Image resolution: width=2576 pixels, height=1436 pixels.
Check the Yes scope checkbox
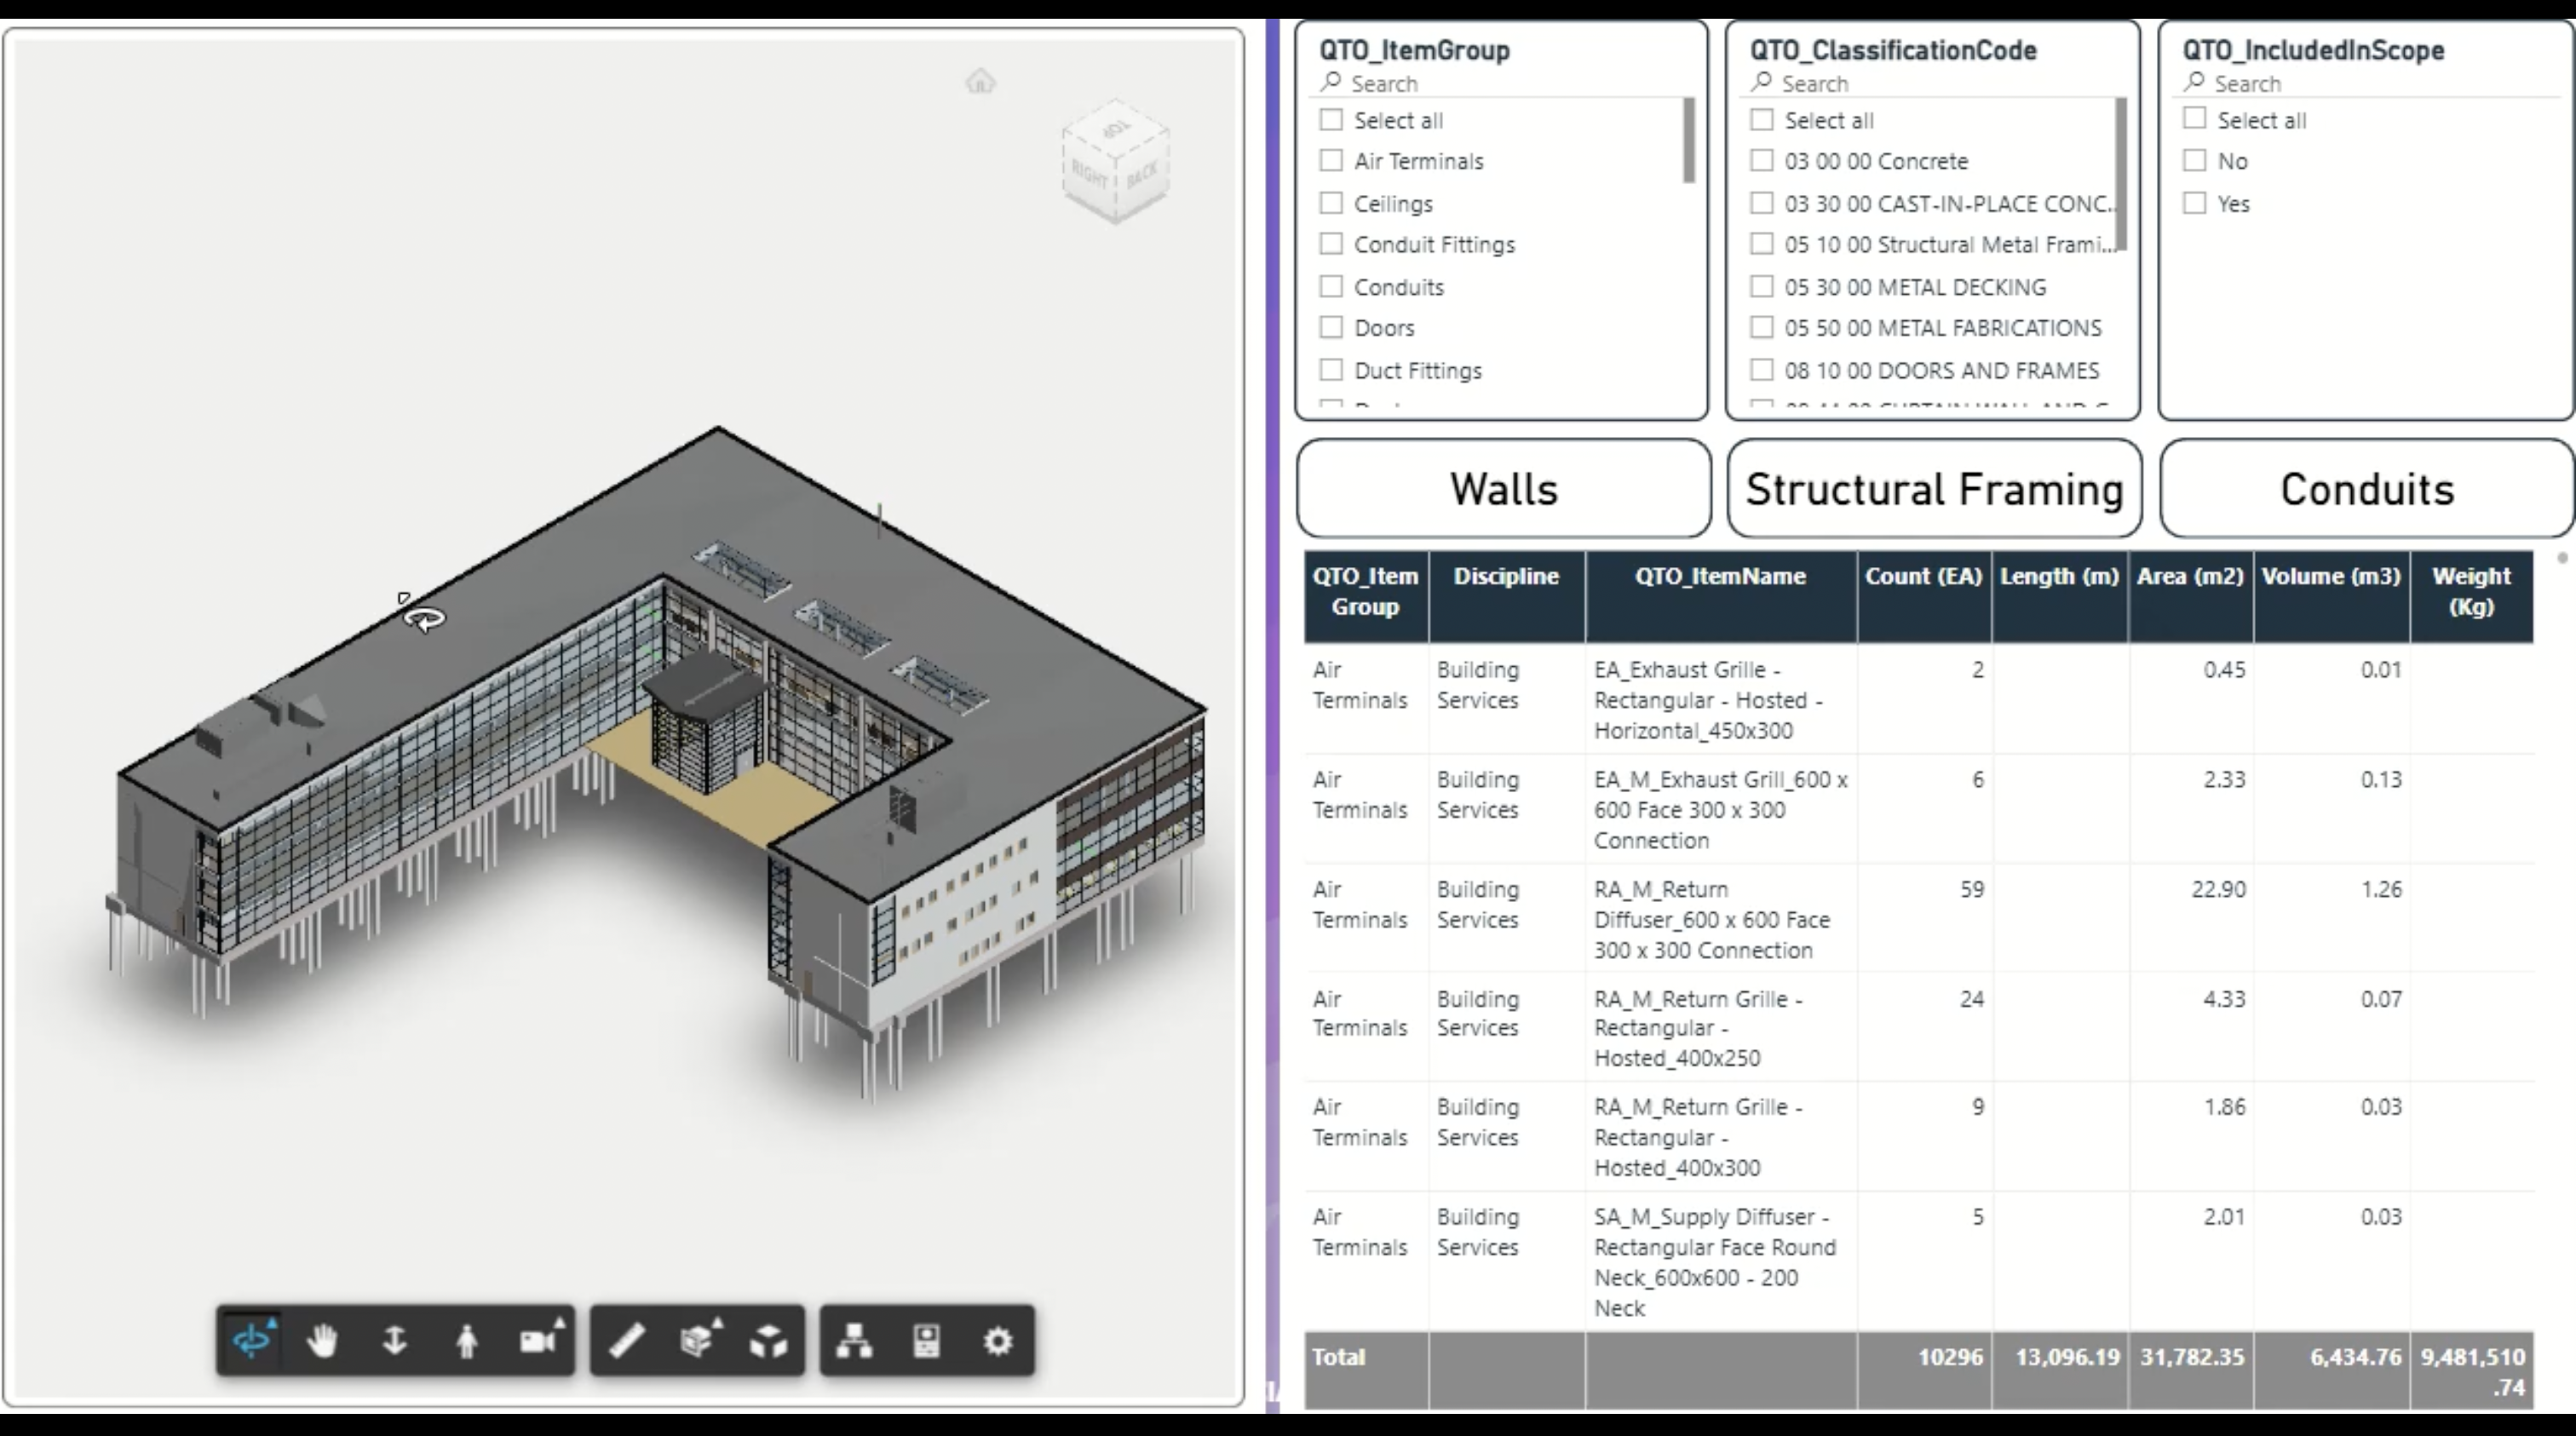[x=2195, y=203]
